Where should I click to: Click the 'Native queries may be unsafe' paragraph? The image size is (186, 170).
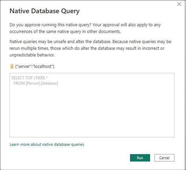click(90, 48)
